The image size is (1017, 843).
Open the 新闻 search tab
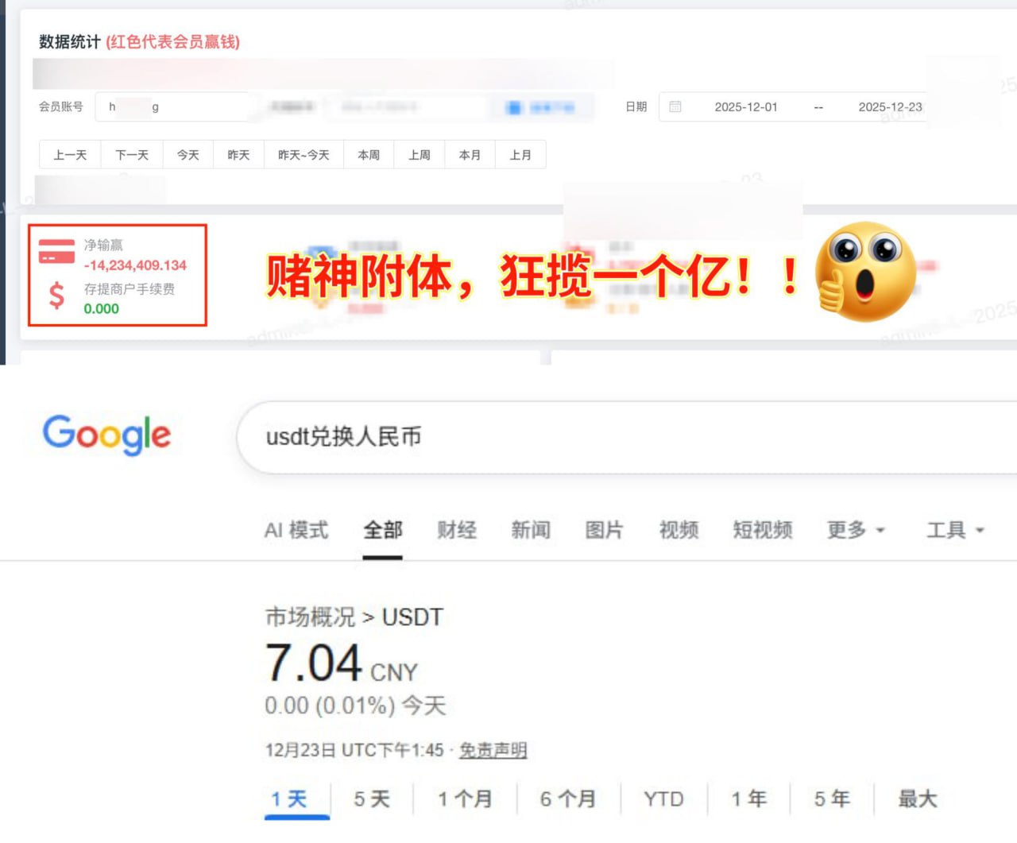click(x=531, y=530)
